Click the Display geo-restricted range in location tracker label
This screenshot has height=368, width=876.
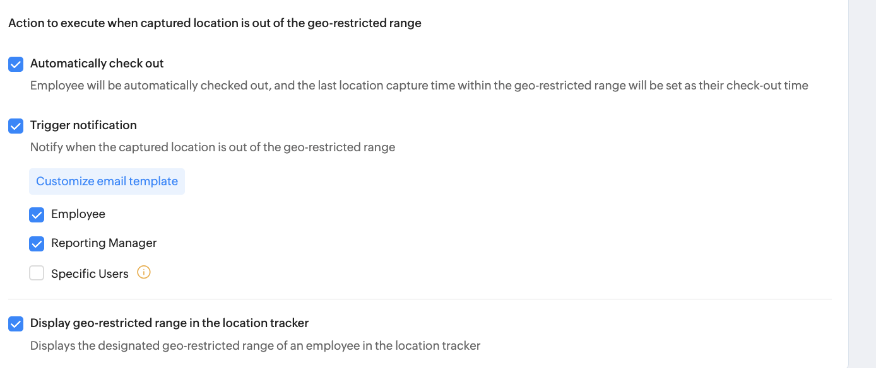point(169,323)
